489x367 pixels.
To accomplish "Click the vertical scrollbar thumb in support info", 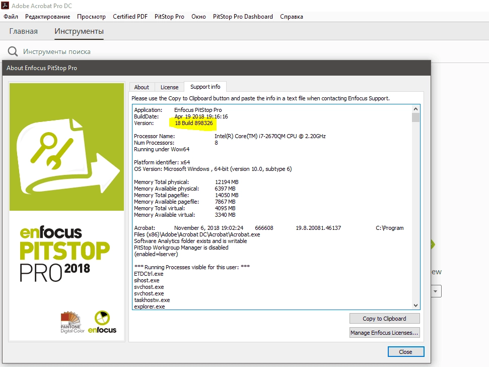I will [415, 117].
